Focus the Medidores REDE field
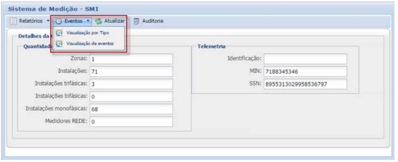Viewport: 398px width, 162px height. click(131, 121)
